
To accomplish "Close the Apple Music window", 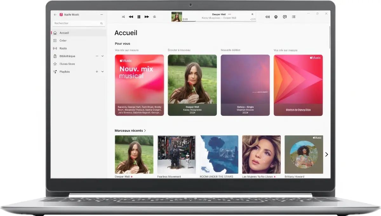I will pyautogui.click(x=326, y=14).
